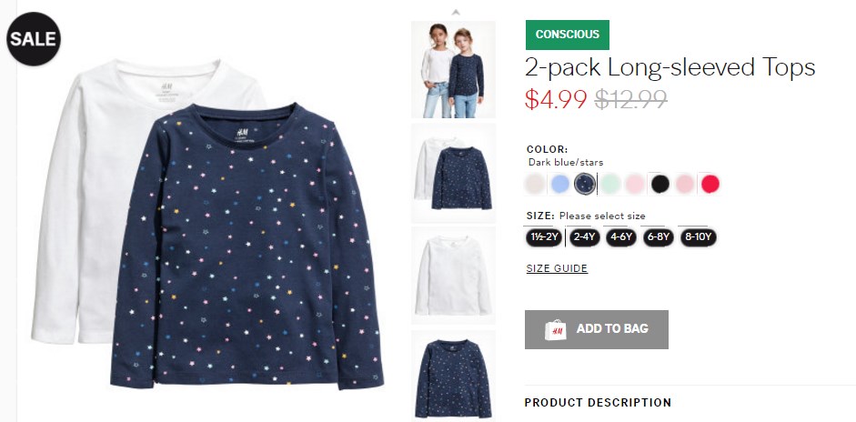Choose size 2-4Y
This screenshot has width=856, height=422.
click(x=585, y=237)
